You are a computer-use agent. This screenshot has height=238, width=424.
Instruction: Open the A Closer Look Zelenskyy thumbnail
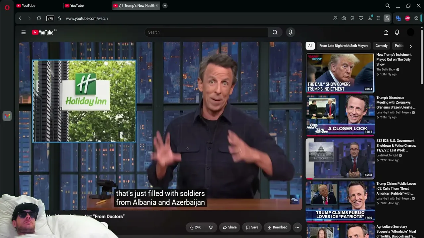point(340,116)
